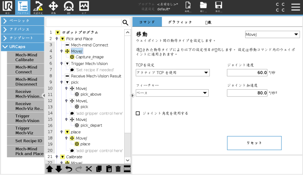The image size is (303, 175).
Task: Undo the last program edit
Action: coord(69,169)
